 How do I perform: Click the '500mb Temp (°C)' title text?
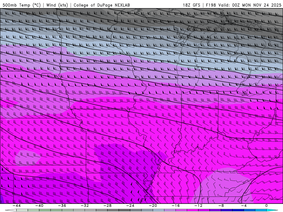(22, 5)
